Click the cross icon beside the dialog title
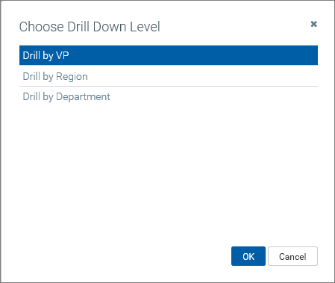Screen dimensions: 335x283 tap(314, 24)
